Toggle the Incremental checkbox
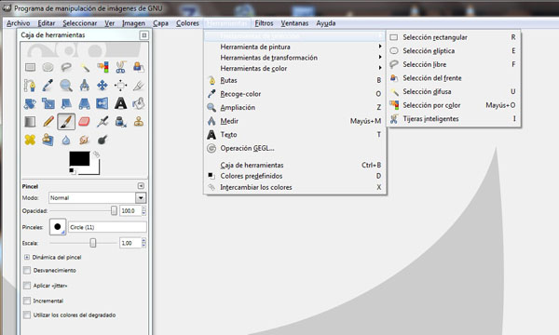Screen dimensions: 559x335 click(27, 301)
